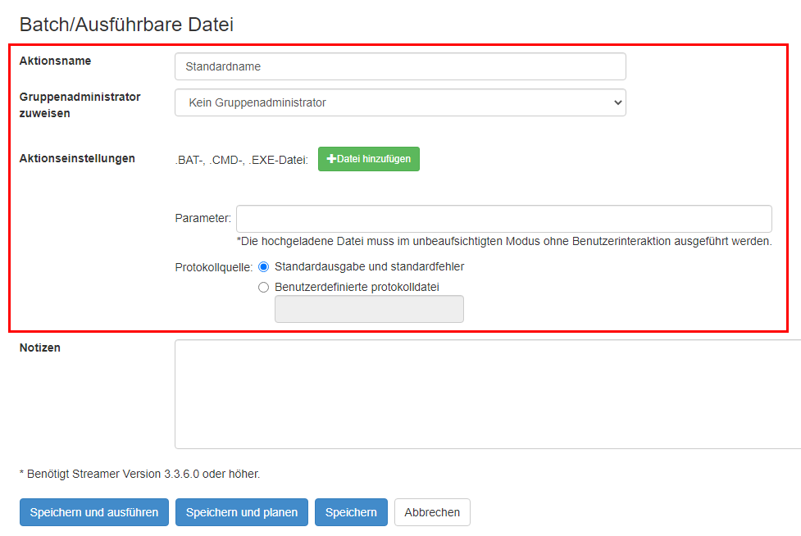This screenshot has width=801, height=536.
Task: Click the Gruppenadministrator zuweisen label
Action: pyautogui.click(x=80, y=105)
